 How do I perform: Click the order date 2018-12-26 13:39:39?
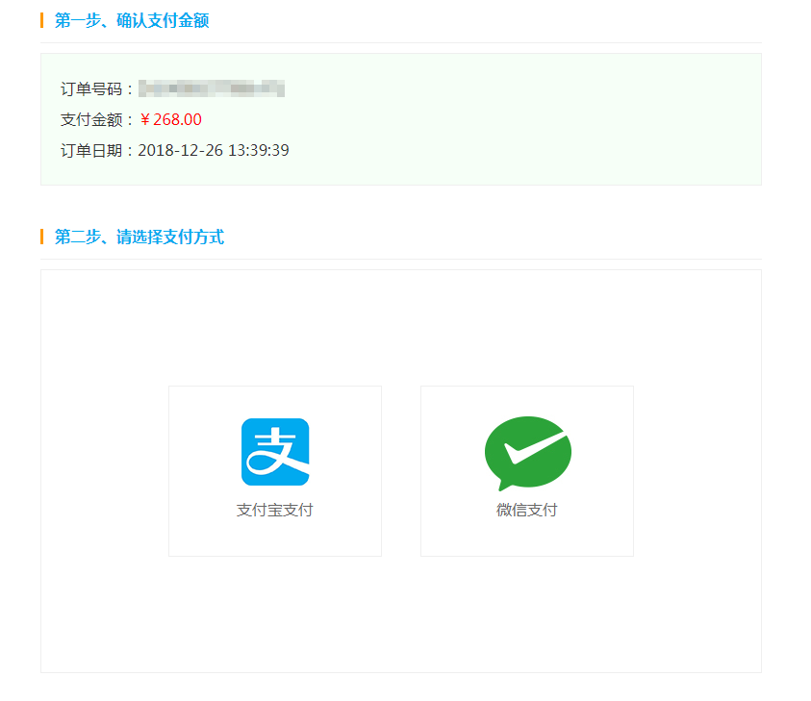(x=214, y=150)
